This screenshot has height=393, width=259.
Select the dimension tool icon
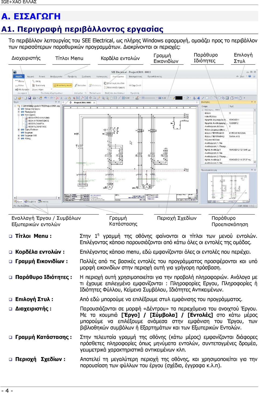[x=236, y=98]
